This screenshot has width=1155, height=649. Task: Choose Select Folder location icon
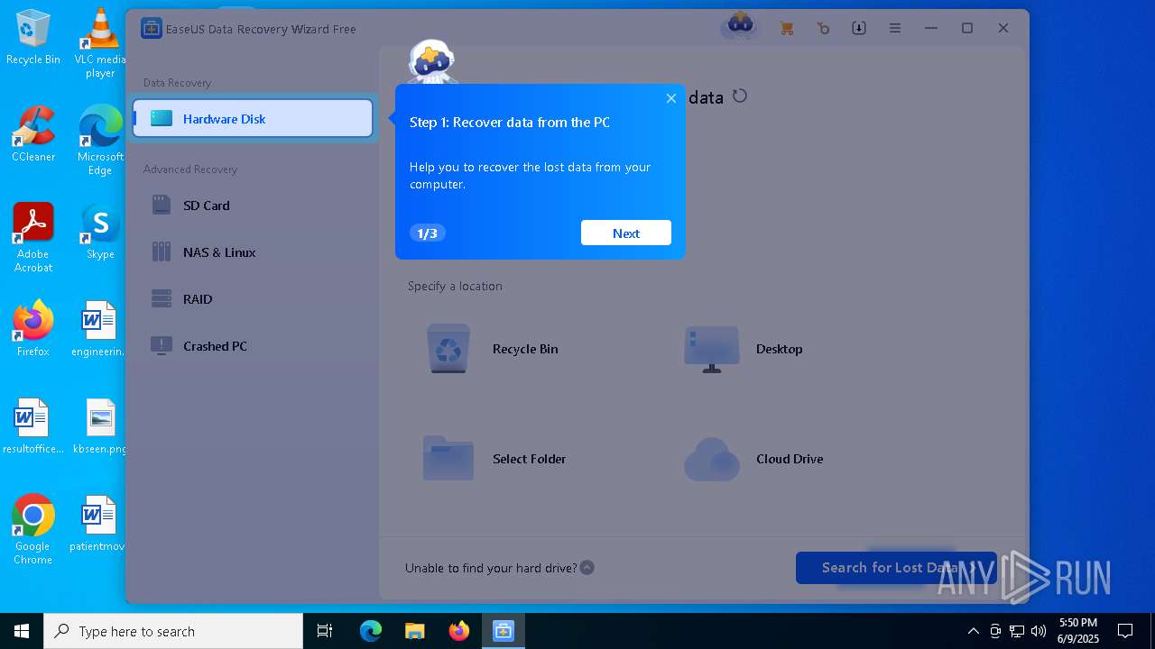click(x=448, y=458)
